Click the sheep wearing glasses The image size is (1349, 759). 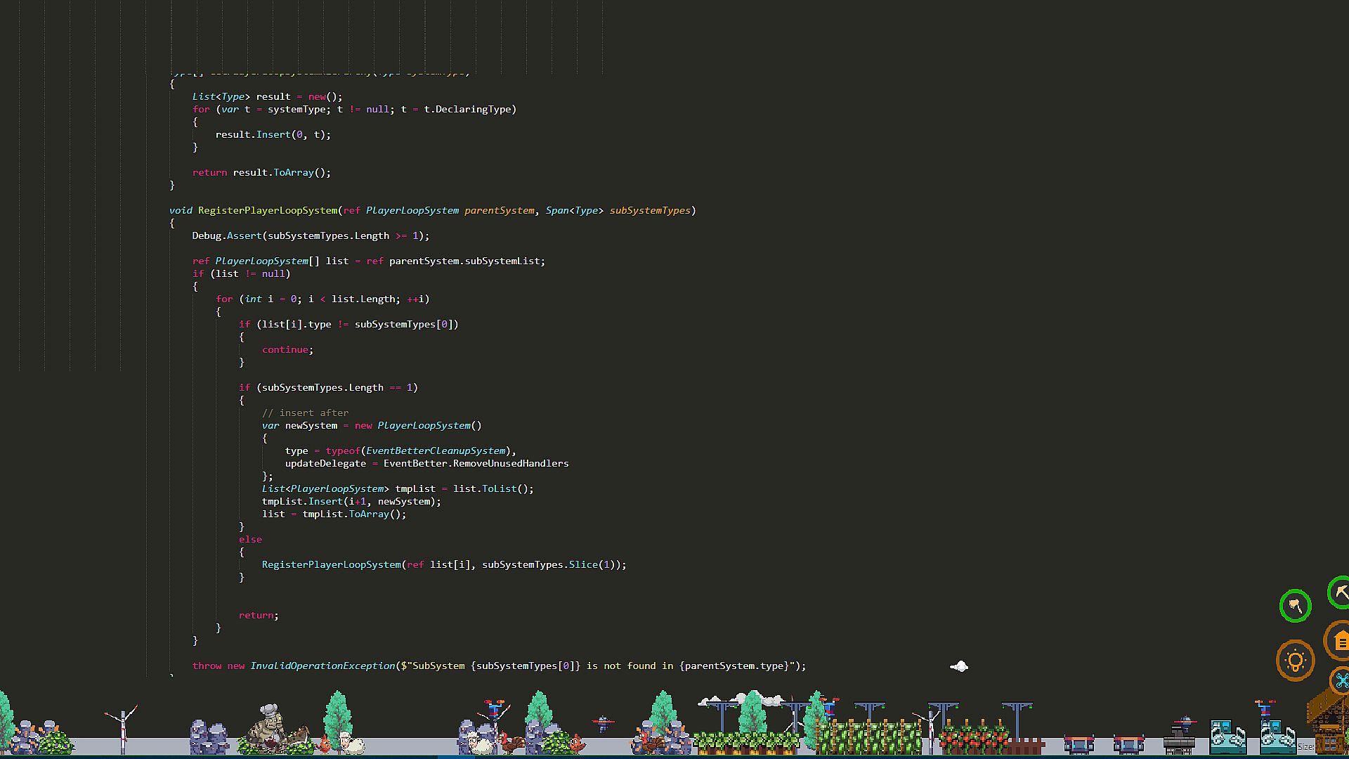pos(480,742)
